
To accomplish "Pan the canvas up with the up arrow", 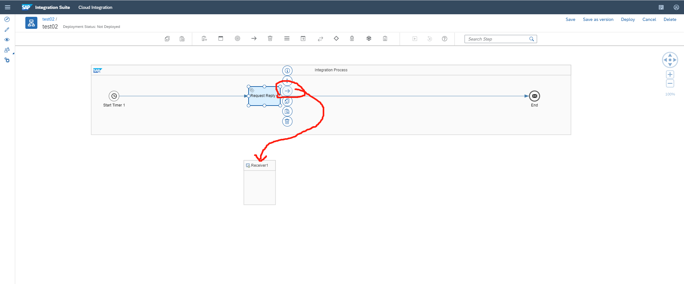I will (670, 55).
